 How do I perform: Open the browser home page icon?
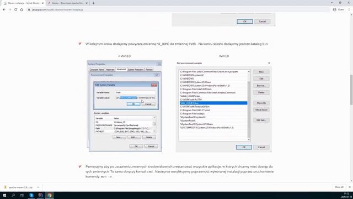point(22,10)
